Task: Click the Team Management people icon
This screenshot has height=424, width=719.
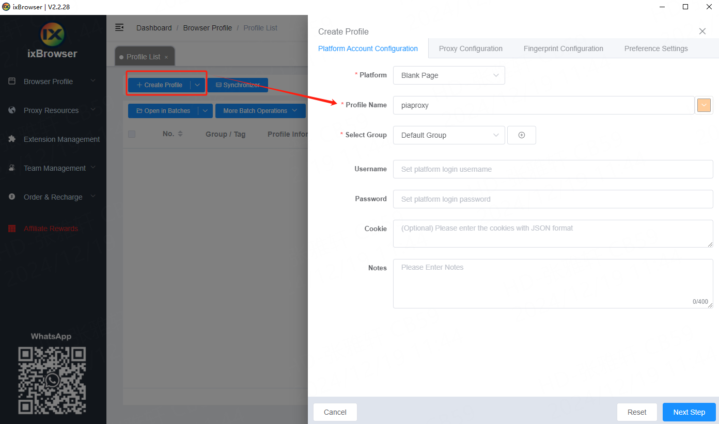Action: coord(12,168)
